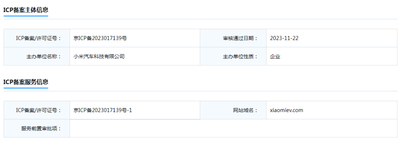The image size is (404, 143).
Task: Click first table's ICP备案/许可证号 label
Action: pos(39,38)
